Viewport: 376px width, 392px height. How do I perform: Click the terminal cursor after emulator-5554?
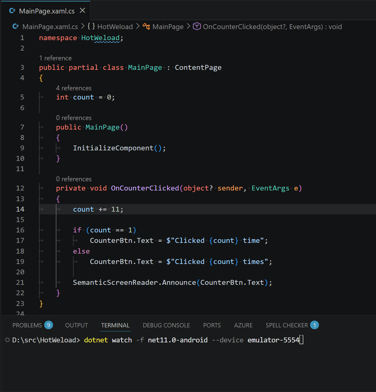301,340
